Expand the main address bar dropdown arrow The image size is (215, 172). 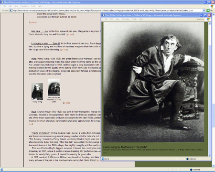(204, 11)
